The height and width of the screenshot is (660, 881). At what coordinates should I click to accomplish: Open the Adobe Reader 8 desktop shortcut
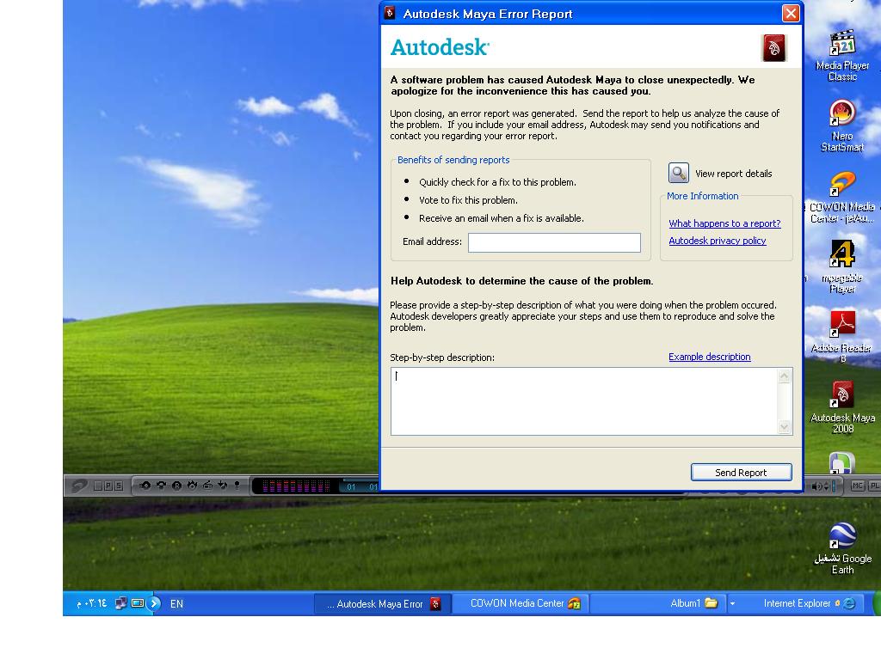point(842,337)
